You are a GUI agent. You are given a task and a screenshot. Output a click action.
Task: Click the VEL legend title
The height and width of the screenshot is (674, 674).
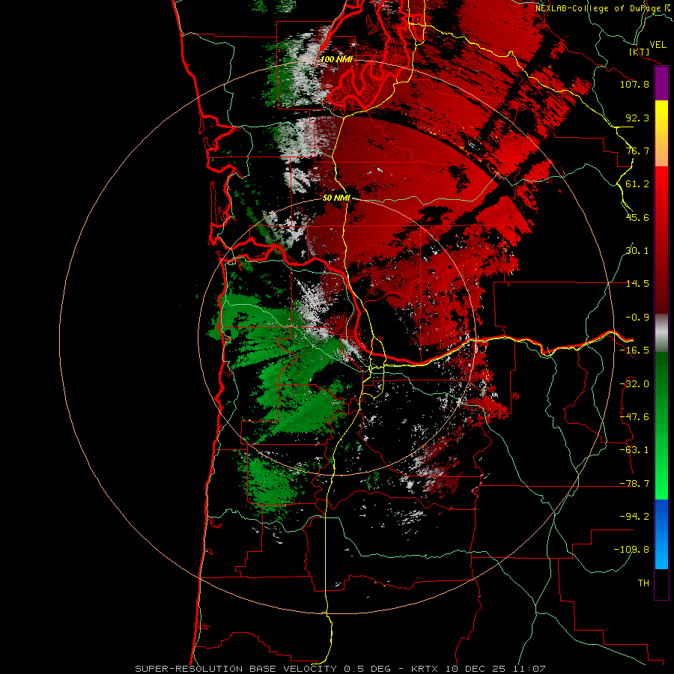tap(658, 45)
